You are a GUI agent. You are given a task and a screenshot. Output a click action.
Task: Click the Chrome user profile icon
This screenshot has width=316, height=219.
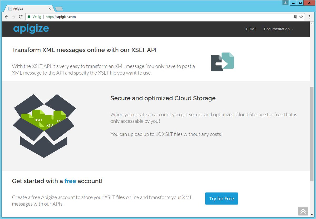coord(285,3)
